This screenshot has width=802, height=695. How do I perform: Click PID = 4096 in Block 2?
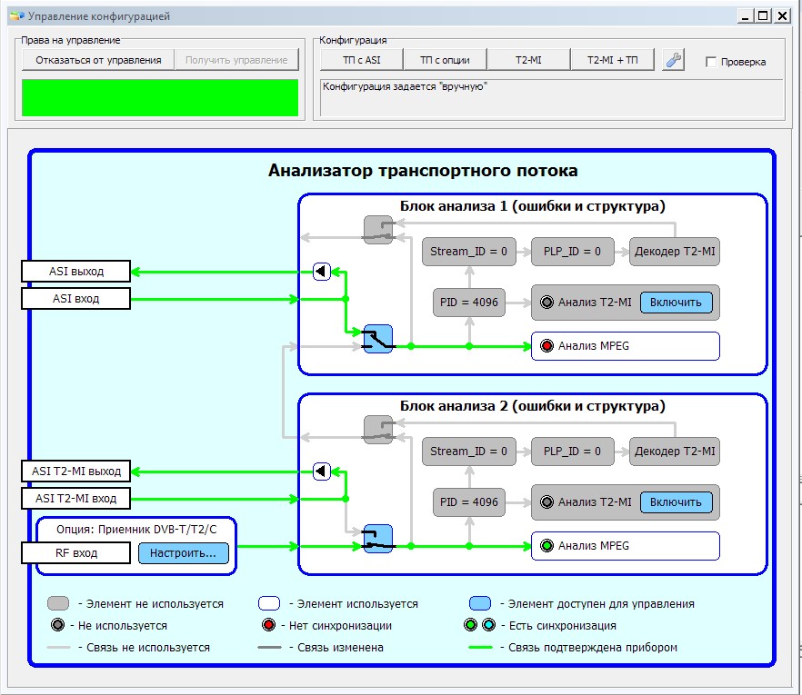click(x=469, y=502)
